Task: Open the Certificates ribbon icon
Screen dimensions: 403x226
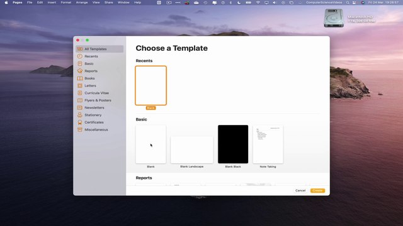Action: (80, 122)
